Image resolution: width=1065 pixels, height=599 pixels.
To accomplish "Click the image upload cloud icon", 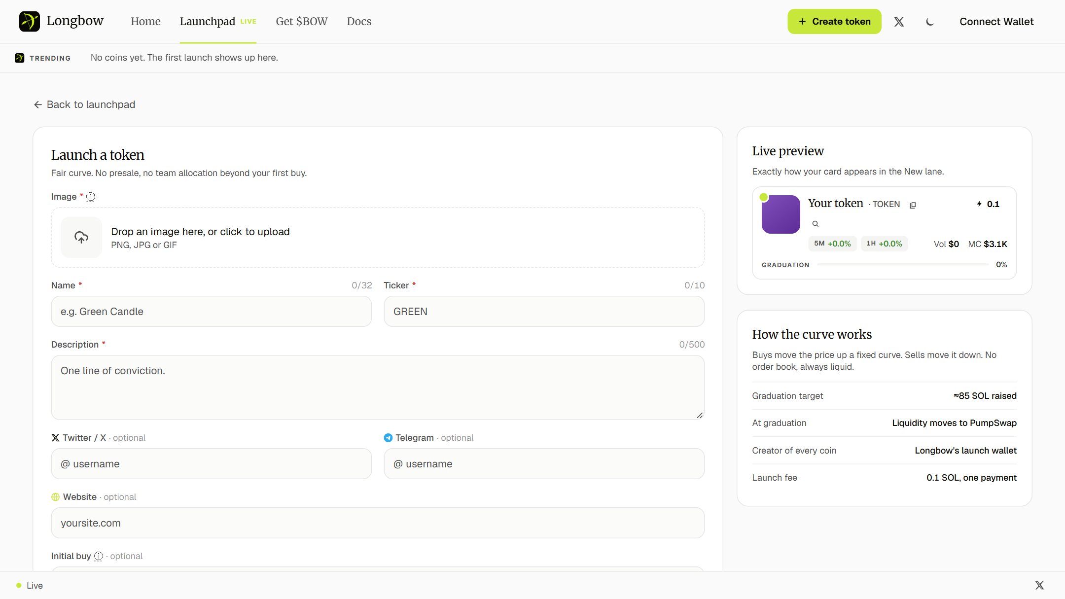I will 81,237.
